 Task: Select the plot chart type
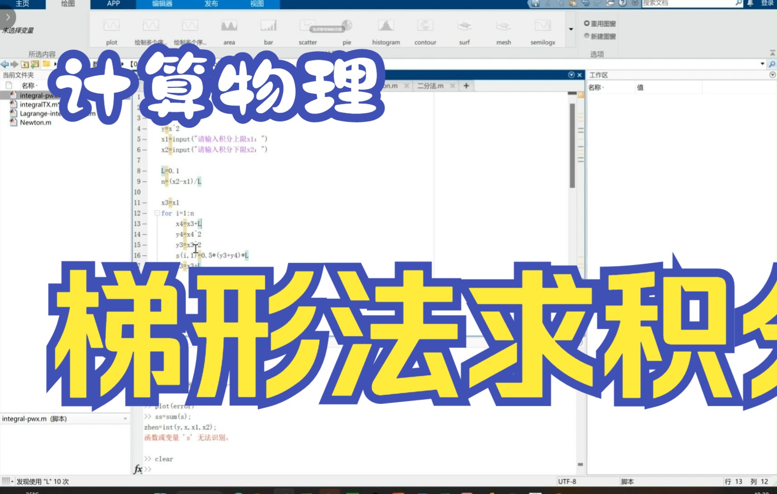tap(111, 31)
